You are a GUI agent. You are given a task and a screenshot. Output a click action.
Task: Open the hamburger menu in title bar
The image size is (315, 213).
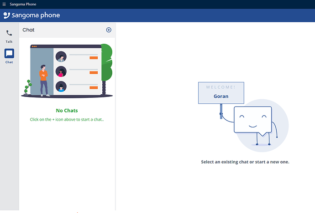4,4
